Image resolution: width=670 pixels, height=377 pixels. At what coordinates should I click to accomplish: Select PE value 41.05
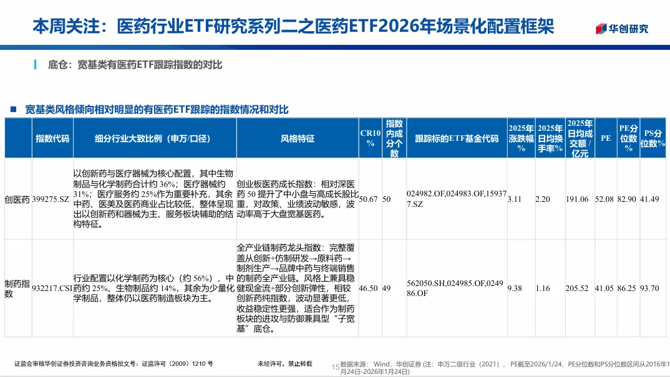(x=604, y=289)
